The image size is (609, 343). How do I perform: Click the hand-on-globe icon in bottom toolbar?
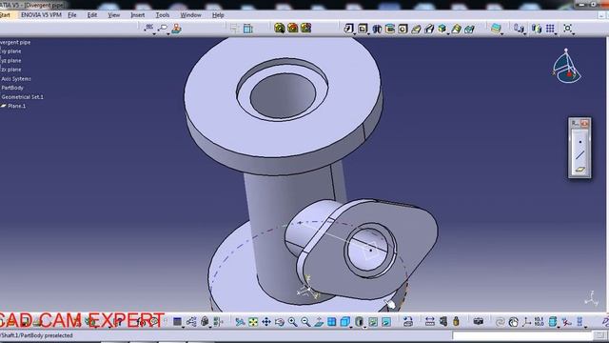[513, 322]
